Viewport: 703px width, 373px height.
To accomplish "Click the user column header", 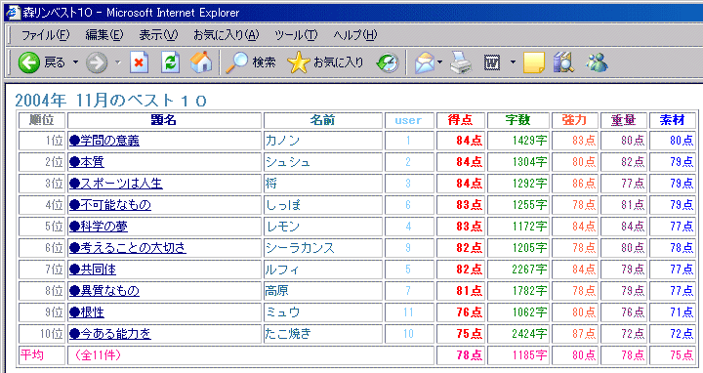I will point(409,120).
